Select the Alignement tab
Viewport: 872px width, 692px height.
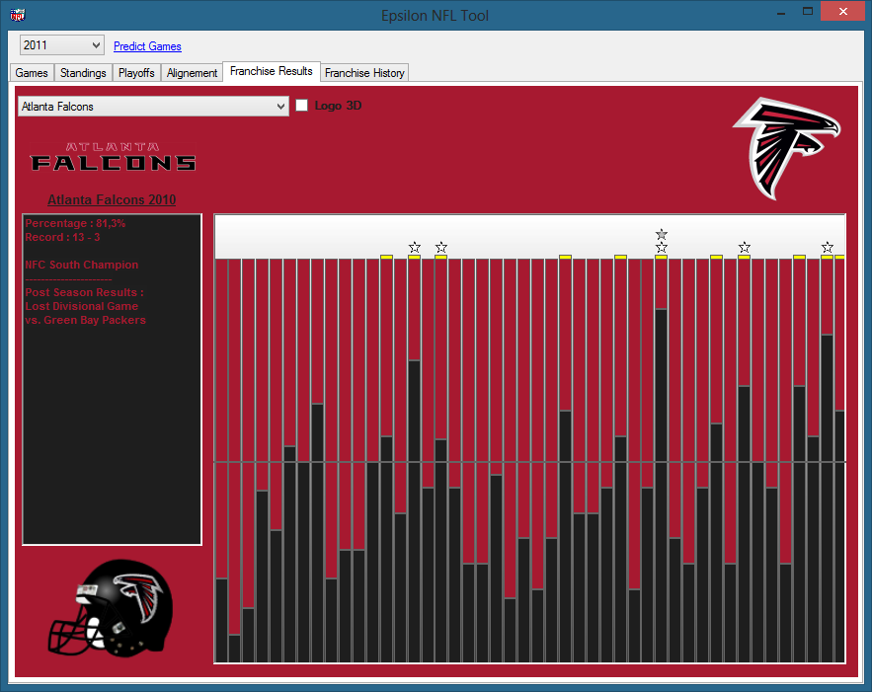[192, 73]
